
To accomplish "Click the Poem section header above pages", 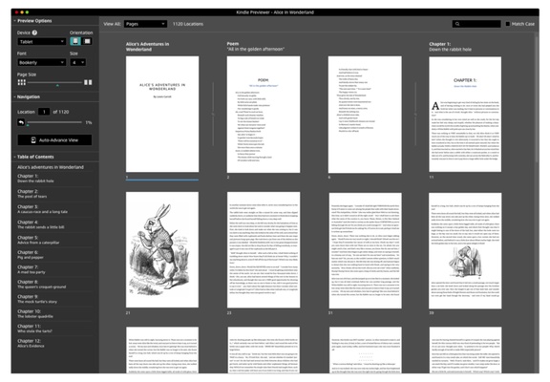I will pyautogui.click(x=255, y=46).
